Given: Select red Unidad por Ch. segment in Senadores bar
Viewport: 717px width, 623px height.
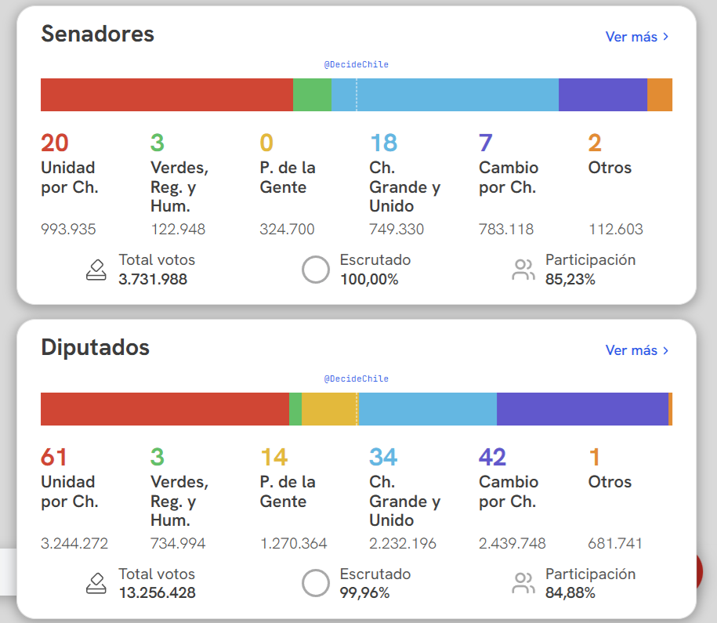Looking at the screenshot, I should (x=166, y=95).
